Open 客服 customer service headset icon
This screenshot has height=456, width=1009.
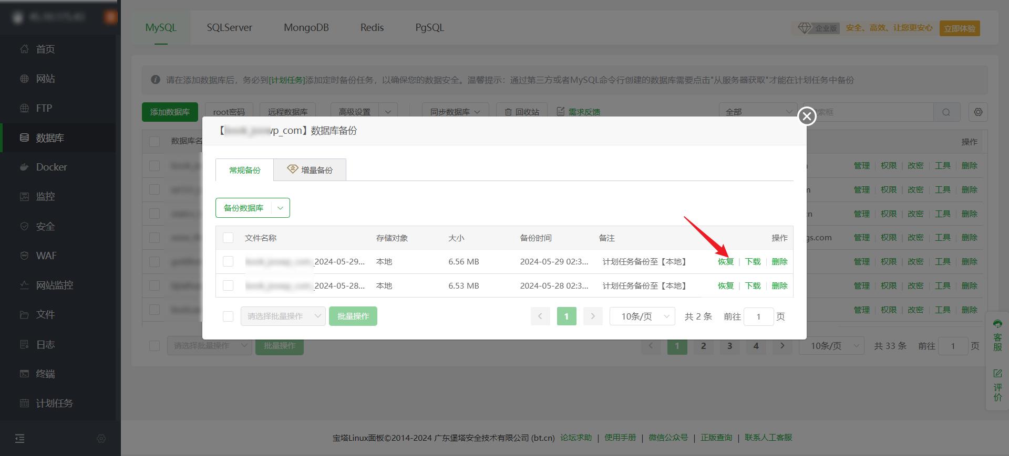[x=997, y=324]
